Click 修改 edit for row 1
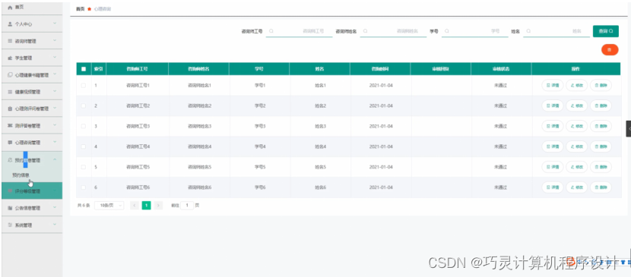Viewport: 631px width, 277px height. click(x=577, y=86)
